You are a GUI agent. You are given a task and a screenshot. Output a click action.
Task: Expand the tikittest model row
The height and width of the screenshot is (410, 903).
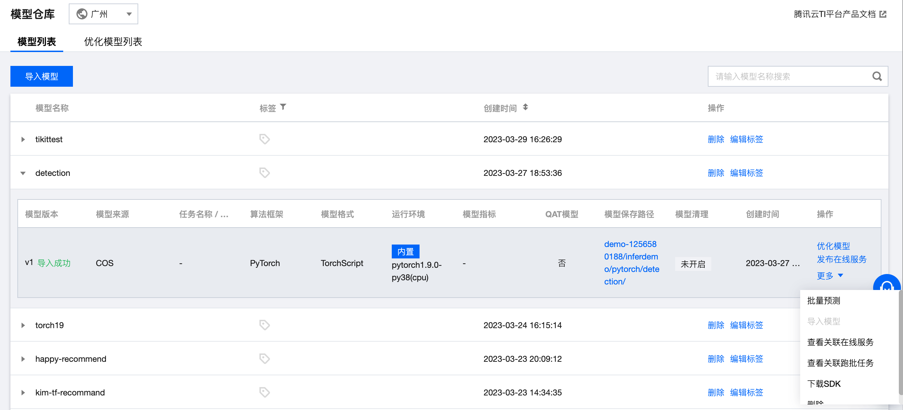tap(23, 139)
